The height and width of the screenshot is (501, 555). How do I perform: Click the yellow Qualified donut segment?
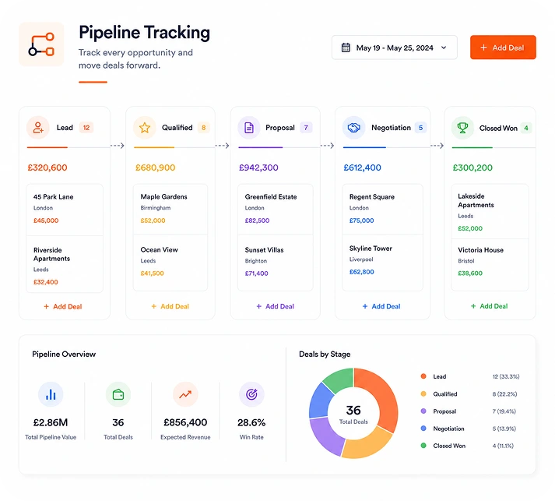tap(368, 445)
